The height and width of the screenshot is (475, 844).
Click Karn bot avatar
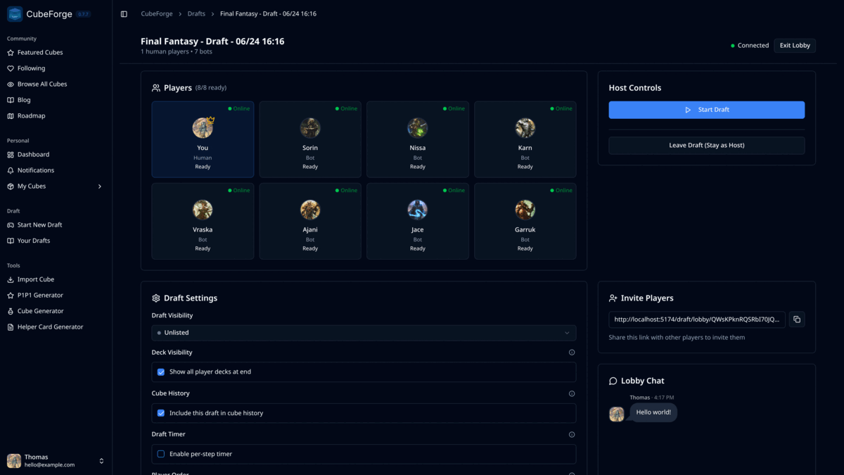(x=525, y=128)
